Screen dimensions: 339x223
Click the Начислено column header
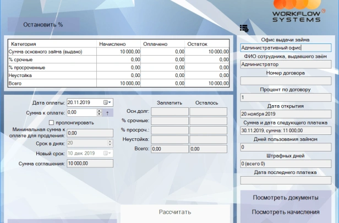pyautogui.click(x=119, y=43)
